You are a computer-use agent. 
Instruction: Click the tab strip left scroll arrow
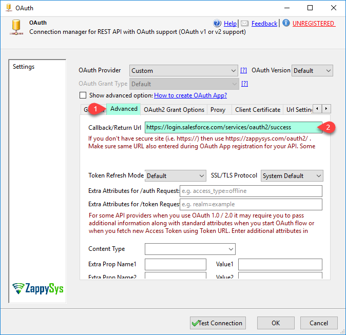pyautogui.click(x=317, y=109)
